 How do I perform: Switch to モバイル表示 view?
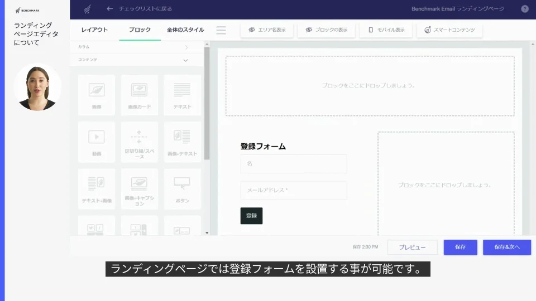pos(386,30)
